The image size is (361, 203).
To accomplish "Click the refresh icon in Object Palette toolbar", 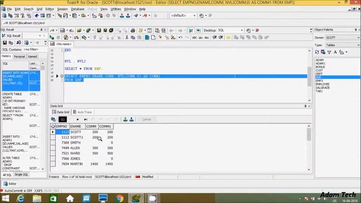I will pyautogui.click(x=317, y=52).
